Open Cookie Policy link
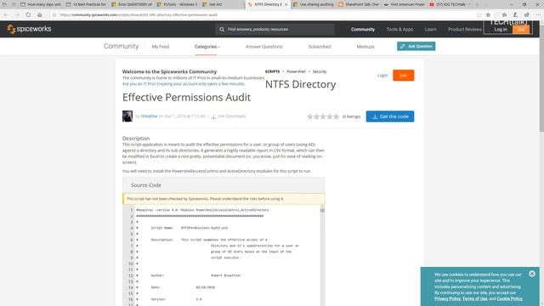The height and width of the screenshot is (306, 544). click(x=509, y=298)
